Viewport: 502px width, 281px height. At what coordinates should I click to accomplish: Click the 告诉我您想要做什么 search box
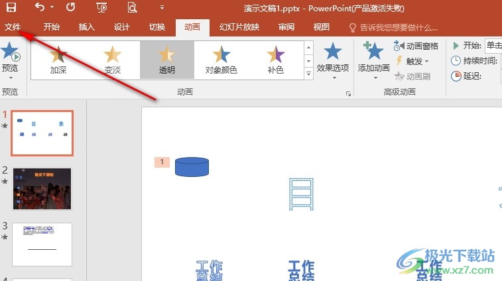[394, 28]
